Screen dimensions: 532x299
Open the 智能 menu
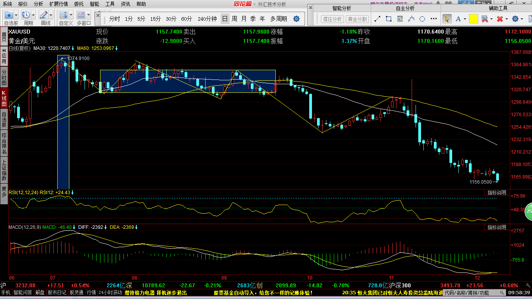95,4
